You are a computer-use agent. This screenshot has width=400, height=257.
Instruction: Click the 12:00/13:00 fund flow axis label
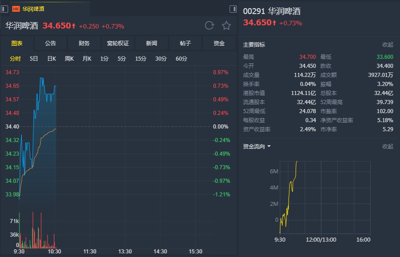321,240
